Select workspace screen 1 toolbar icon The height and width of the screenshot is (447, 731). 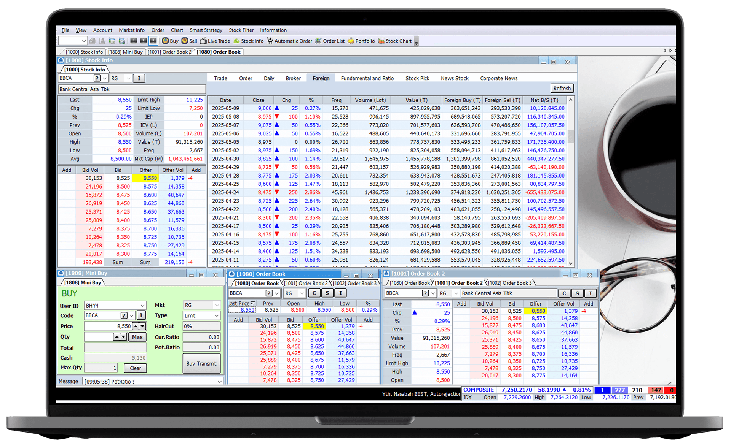(x=134, y=41)
